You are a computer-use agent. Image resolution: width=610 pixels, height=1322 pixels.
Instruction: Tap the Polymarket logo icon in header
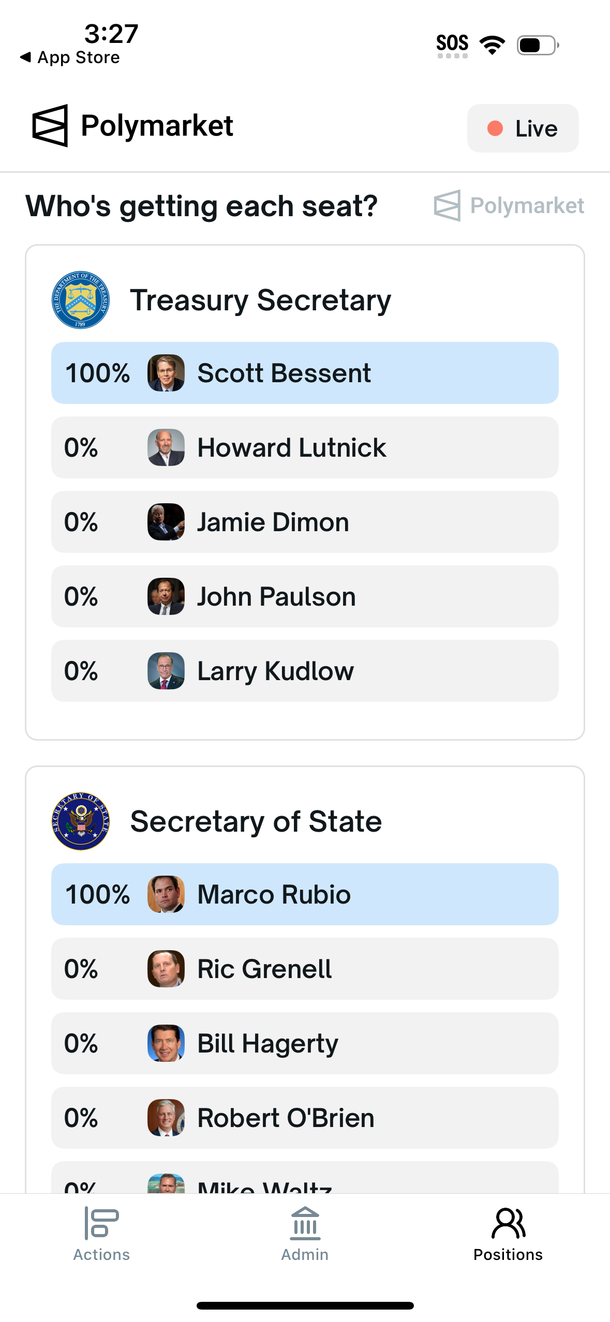pyautogui.click(x=50, y=126)
